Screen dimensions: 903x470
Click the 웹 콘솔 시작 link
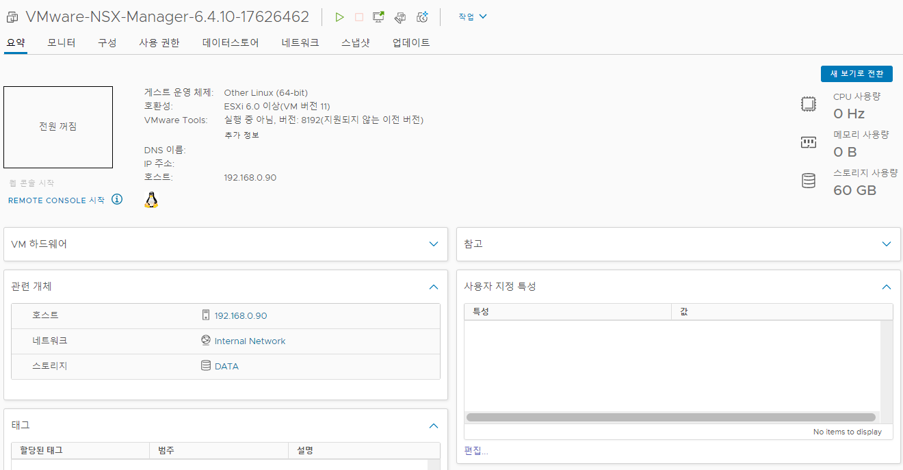(x=31, y=183)
